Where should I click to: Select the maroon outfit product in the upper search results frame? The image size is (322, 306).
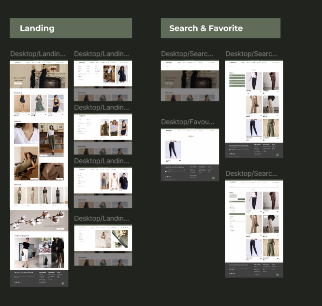(x=271, y=81)
